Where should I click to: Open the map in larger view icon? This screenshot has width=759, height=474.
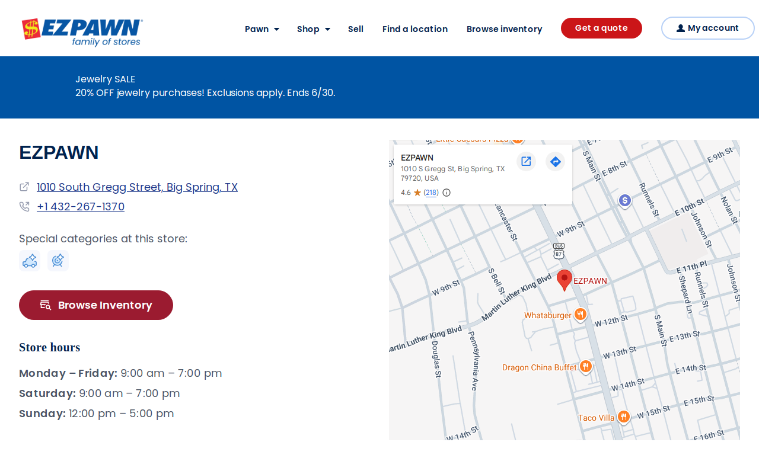pyautogui.click(x=526, y=161)
